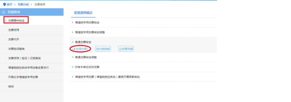
Task: Click the 在线办理 button
Action: click(80, 49)
